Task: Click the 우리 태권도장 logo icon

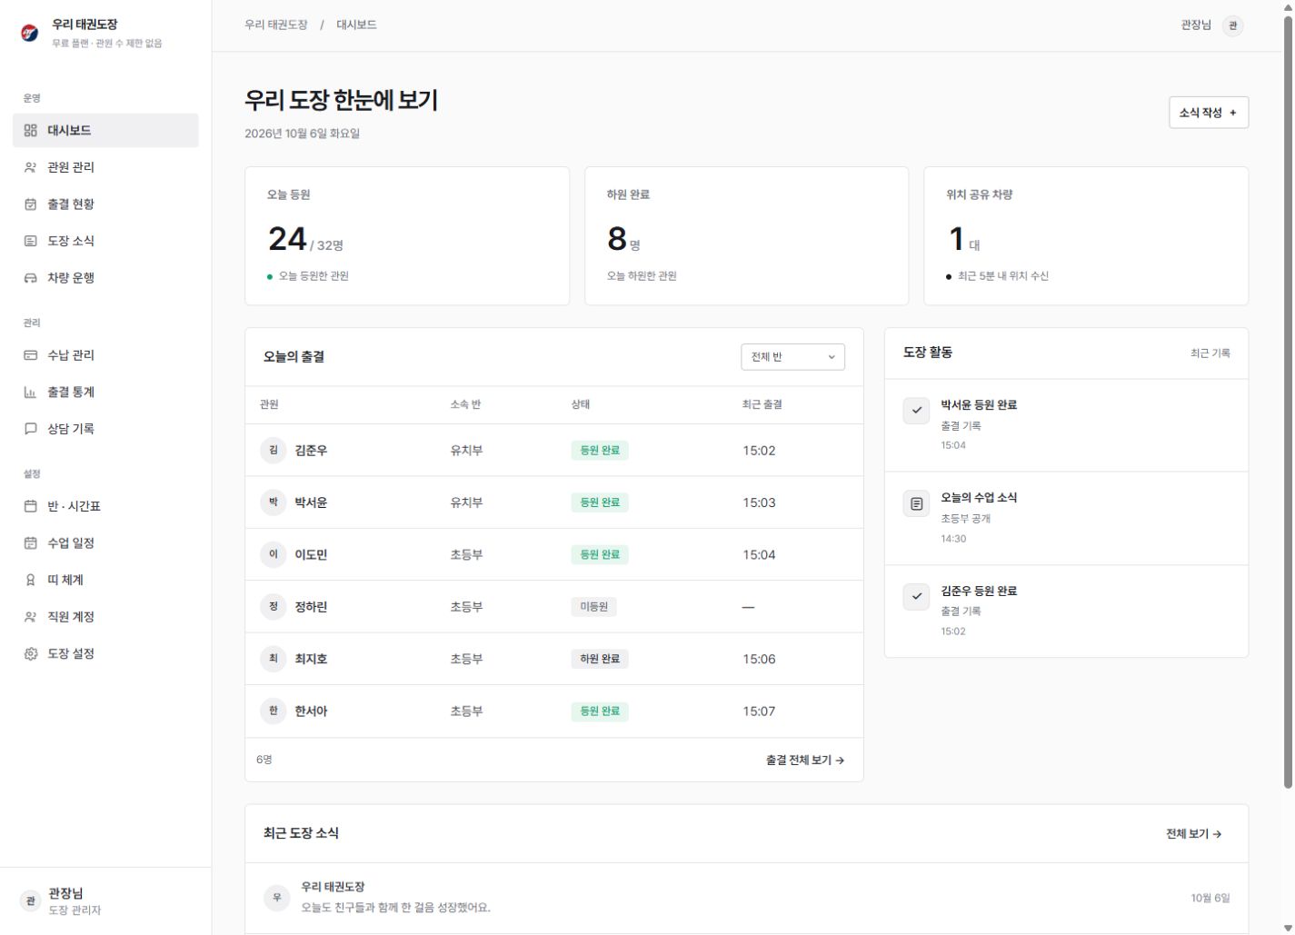Action: (x=30, y=34)
